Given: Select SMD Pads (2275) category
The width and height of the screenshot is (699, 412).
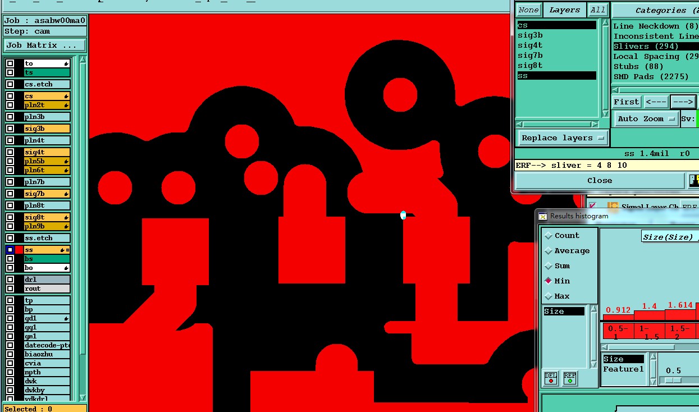Looking at the screenshot, I should (x=656, y=77).
